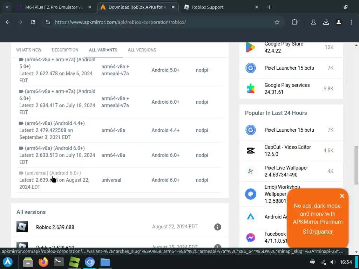359x269 pixels.
Task: Close the M64Plus FZ Pro Emulator tab
Action: pyautogui.click(x=90, y=7)
